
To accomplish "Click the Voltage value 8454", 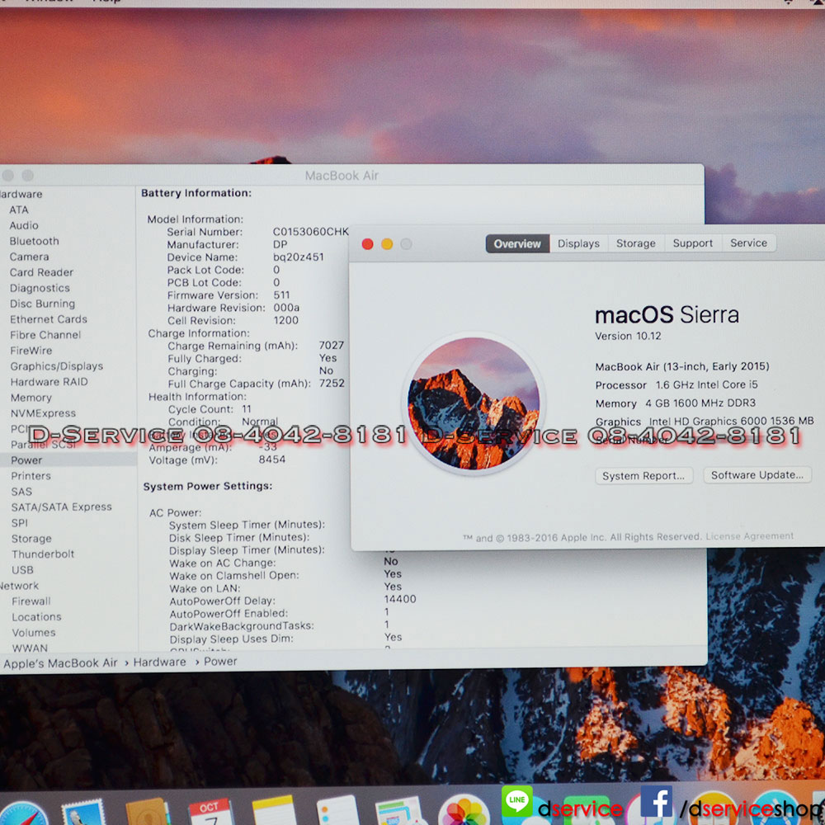I will 272,460.
